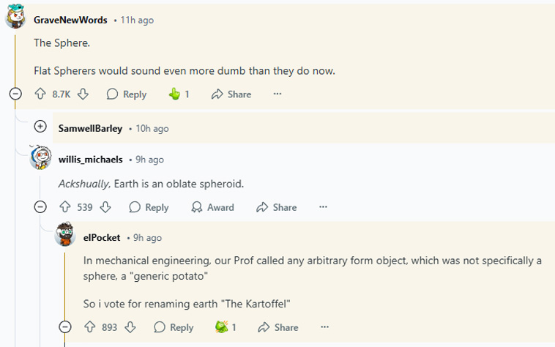Image resolution: width=555 pixels, height=347 pixels.
Task: Upvote GraveNewWords' comment
Action: [x=40, y=94]
